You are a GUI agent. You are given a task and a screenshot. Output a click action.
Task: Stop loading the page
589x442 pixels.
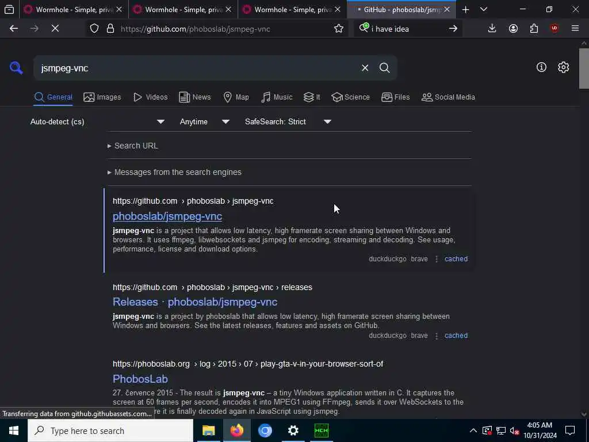(x=55, y=29)
